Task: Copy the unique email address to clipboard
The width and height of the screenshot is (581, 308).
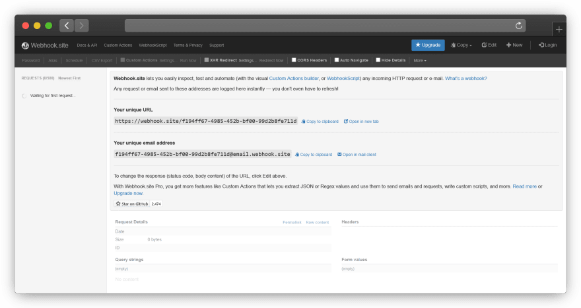Action: (314, 155)
